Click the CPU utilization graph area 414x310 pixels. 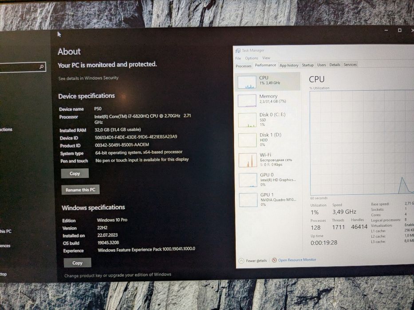point(362,143)
